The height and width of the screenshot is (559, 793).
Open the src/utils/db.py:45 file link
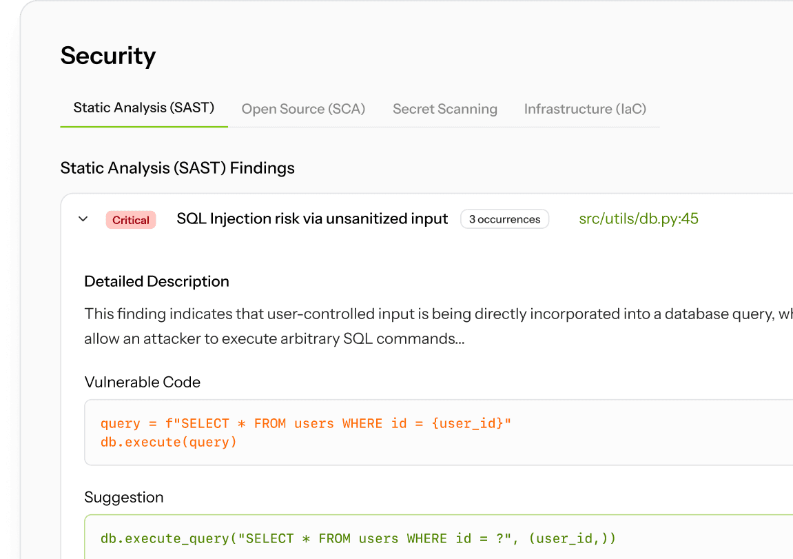click(639, 219)
